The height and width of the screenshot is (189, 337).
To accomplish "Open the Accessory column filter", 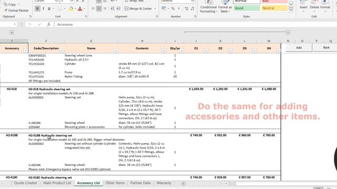I will point(26,50).
